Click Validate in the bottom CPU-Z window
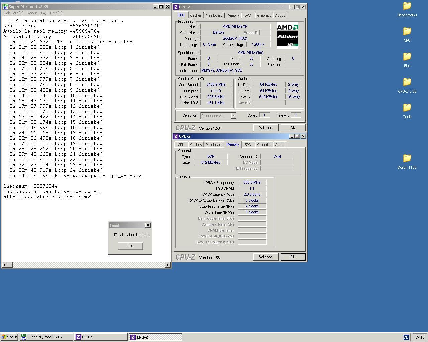The image size is (428, 342). point(265,257)
